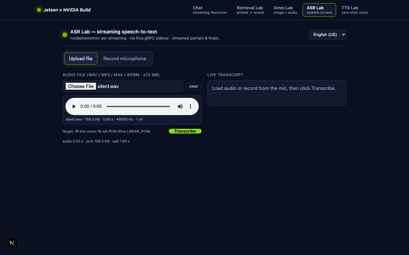Click the green dot beside Jetson title
Viewport: 409px width, 255px height.
[x=39, y=10]
